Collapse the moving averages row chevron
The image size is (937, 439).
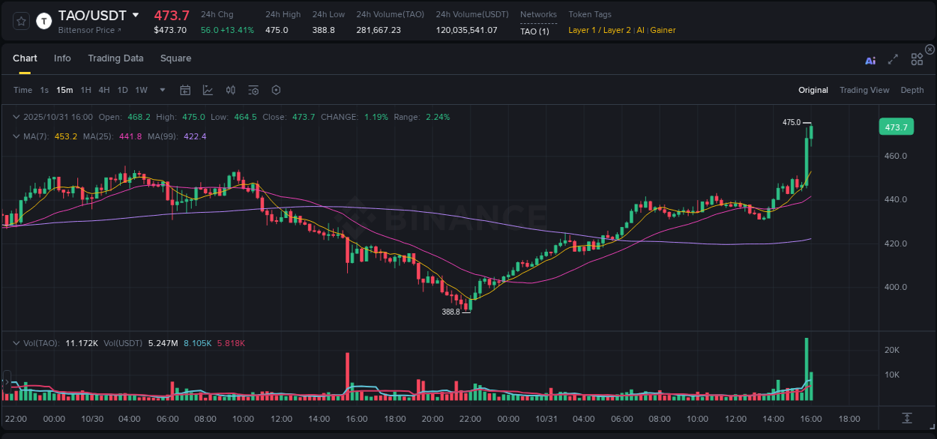click(16, 136)
